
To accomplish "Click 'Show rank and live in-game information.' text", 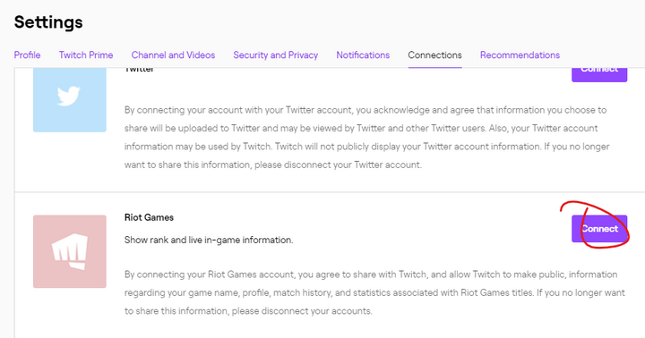I will tap(209, 240).
